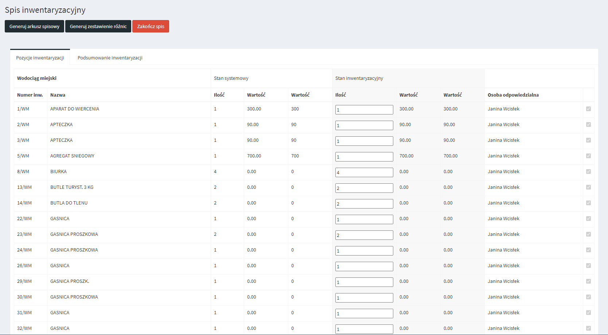Focus quantity input for BUTLE TURYST. 3 KG
Screen dimensions: 608x335
(x=364, y=188)
